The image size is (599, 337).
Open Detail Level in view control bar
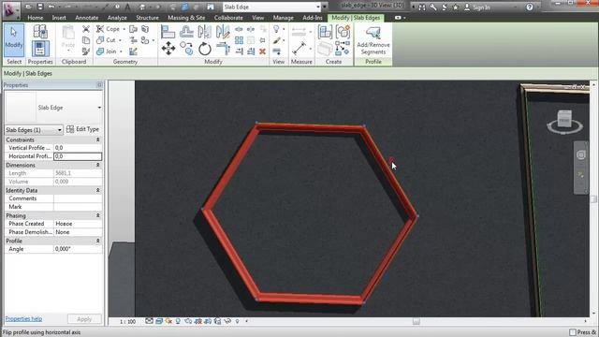[x=149, y=321]
